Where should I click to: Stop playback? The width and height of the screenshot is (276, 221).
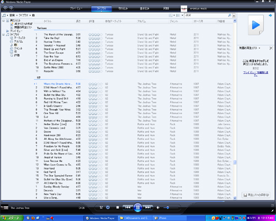pyautogui.click(x=118, y=207)
